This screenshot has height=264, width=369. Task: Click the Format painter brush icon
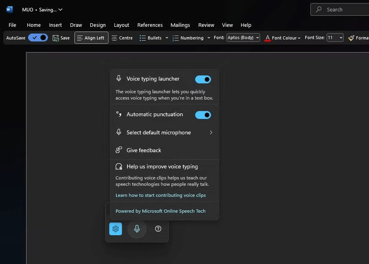351,38
